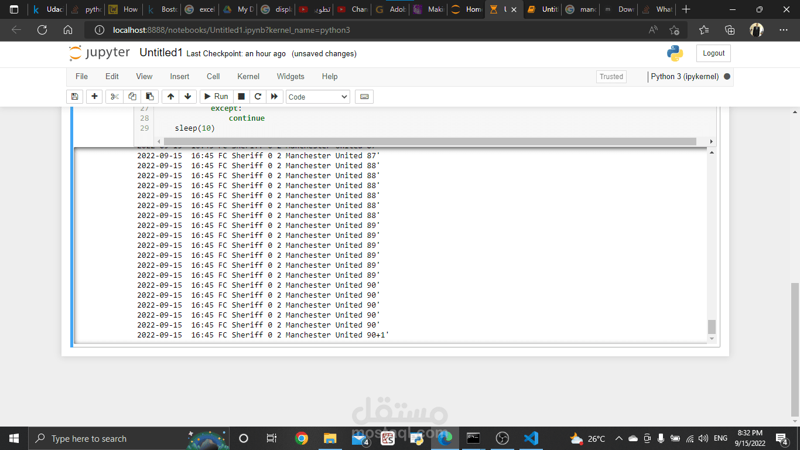The height and width of the screenshot is (450, 800).
Task: Open the Cell menu
Action: pyautogui.click(x=213, y=76)
